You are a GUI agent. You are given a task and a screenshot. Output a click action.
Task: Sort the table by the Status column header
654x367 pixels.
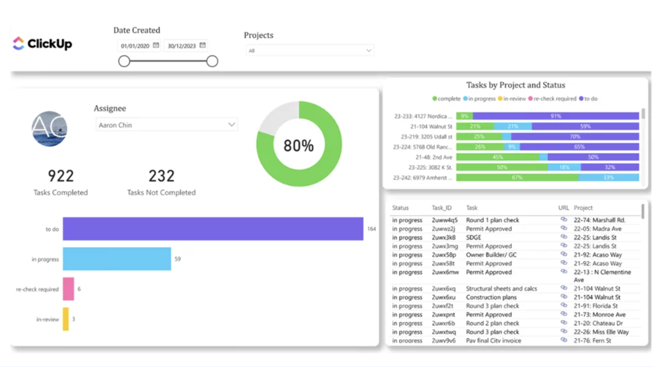pos(400,208)
